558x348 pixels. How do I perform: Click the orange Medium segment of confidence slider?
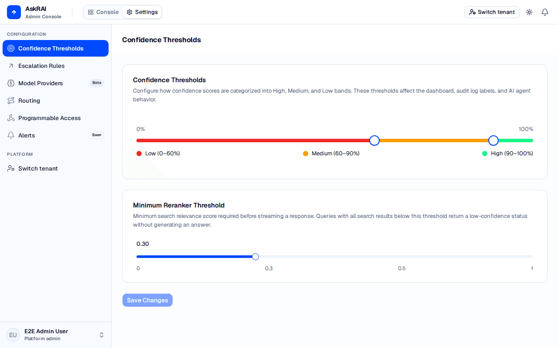[x=434, y=141]
